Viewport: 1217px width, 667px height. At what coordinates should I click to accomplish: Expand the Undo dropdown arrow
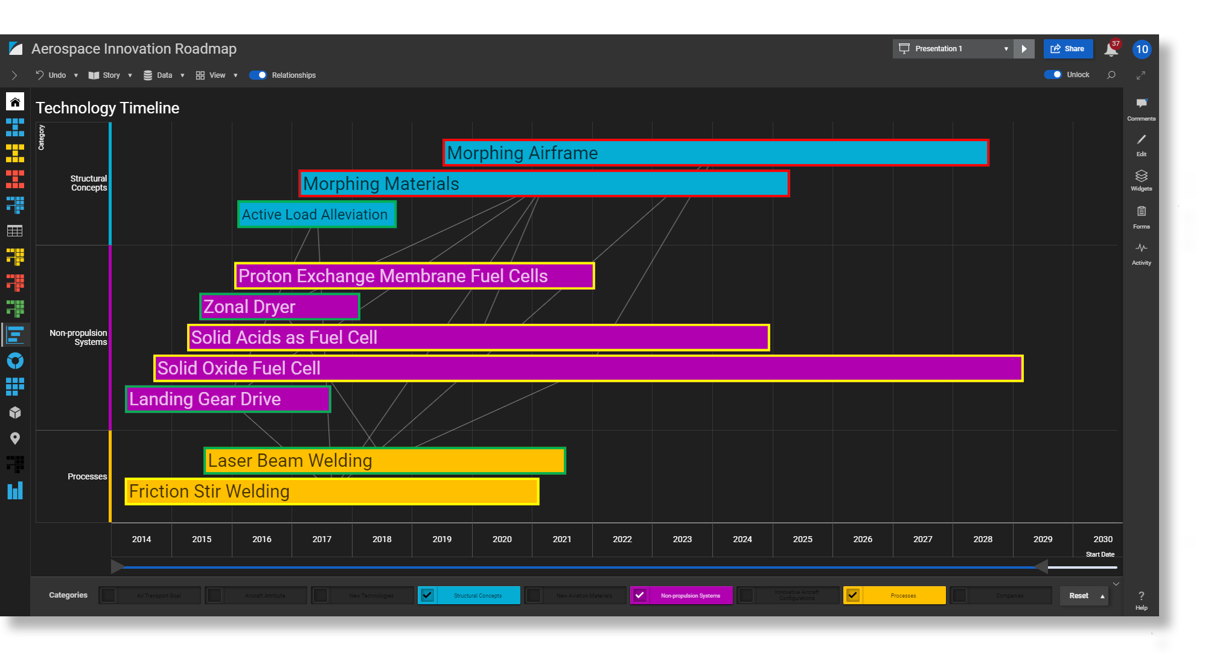[x=76, y=76]
